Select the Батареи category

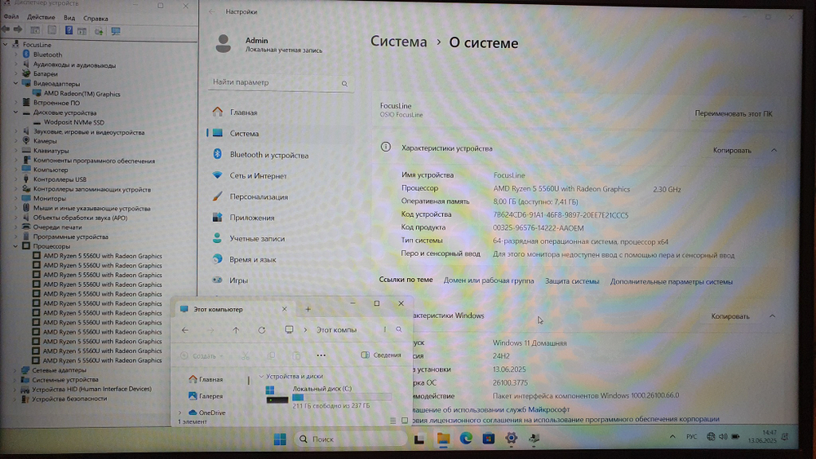[45, 74]
